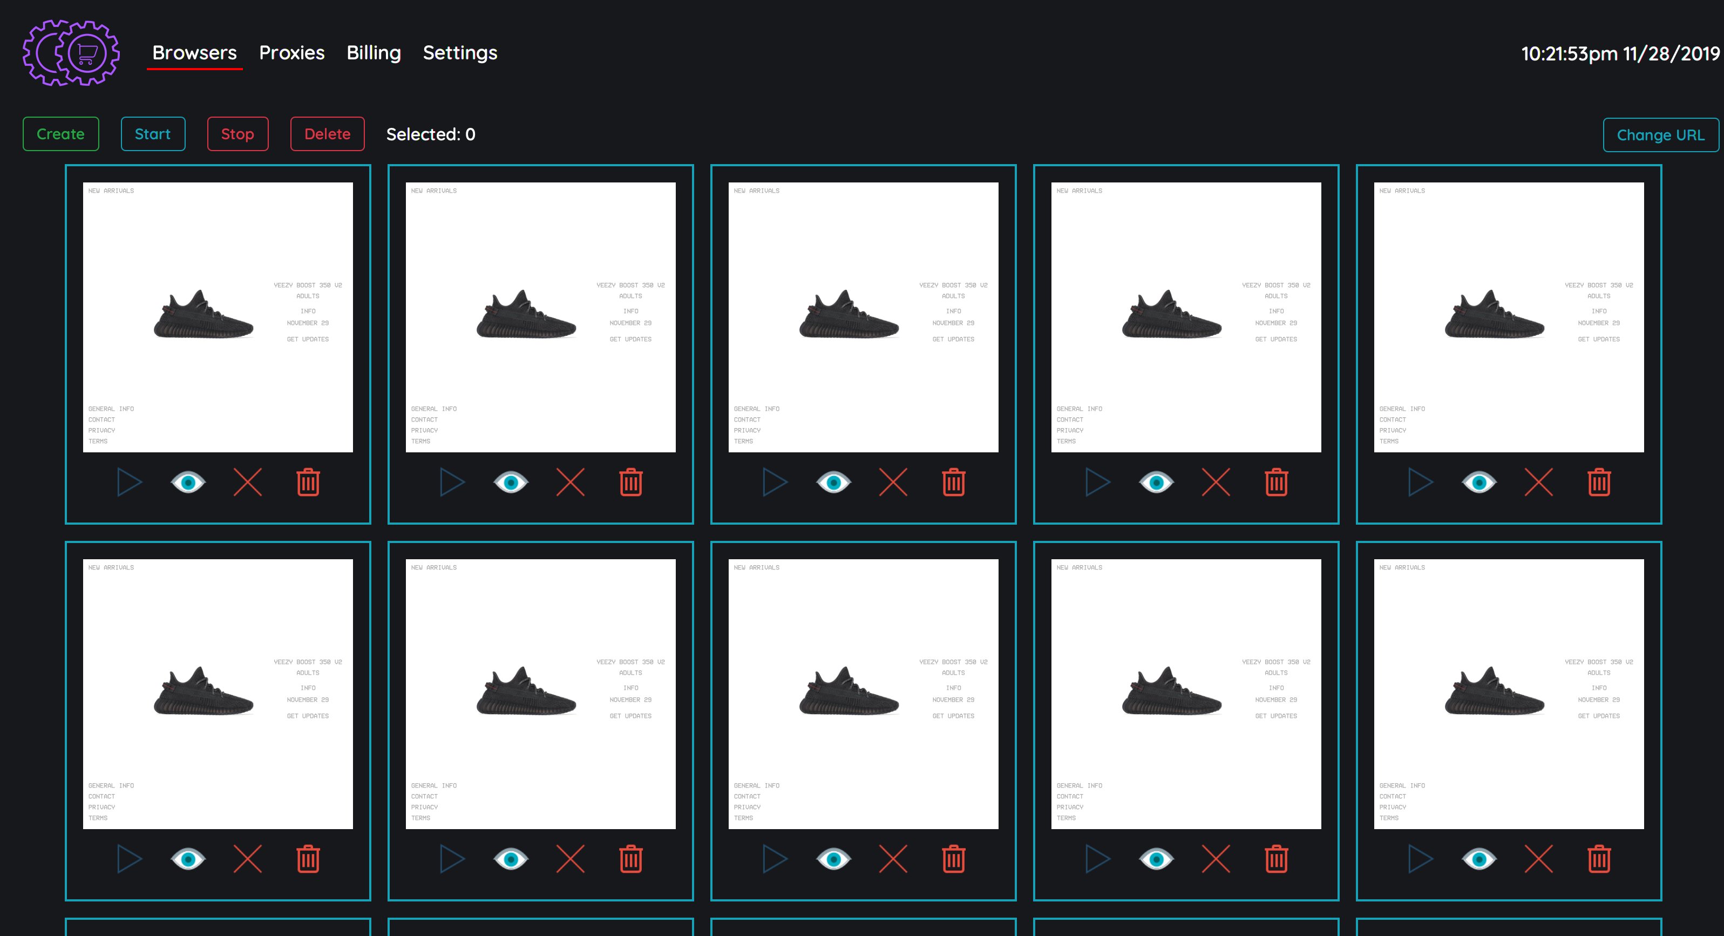The image size is (1724, 936).
Task: Start the first browser in the second row
Action: tap(130, 859)
